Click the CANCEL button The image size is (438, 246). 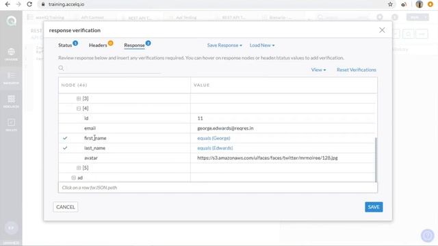66,207
